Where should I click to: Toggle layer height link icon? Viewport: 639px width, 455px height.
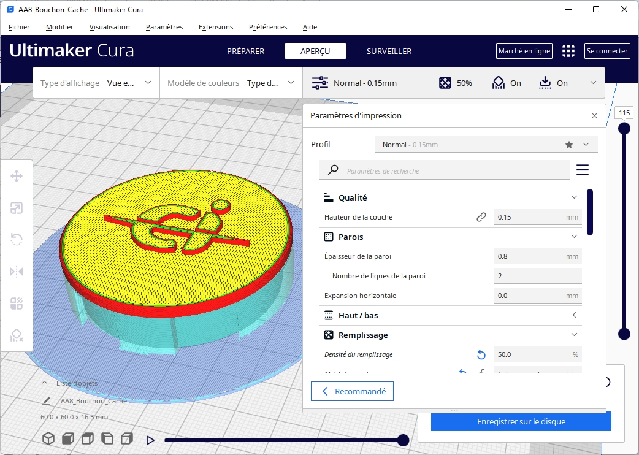click(481, 217)
